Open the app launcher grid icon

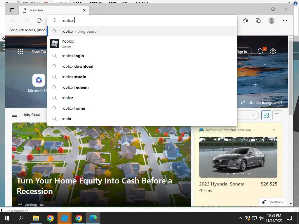click(20, 52)
